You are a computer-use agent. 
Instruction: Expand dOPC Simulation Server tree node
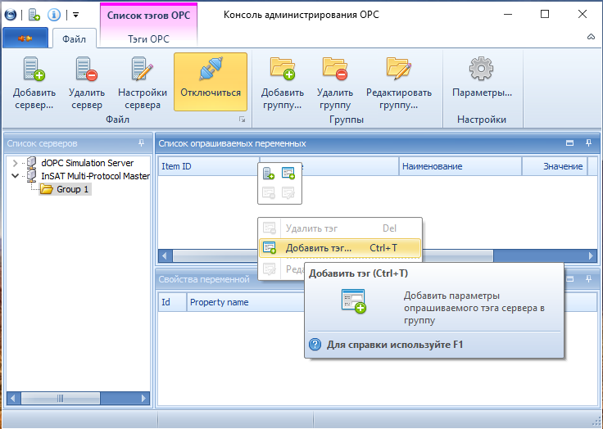point(15,163)
